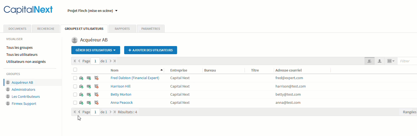This screenshot has height=136, width=417.
Task: Sort by the Adresse courriel column header
Action: (x=288, y=70)
